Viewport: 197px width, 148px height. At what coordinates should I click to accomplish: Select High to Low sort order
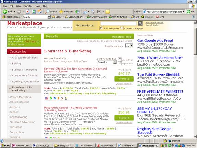click(120, 63)
